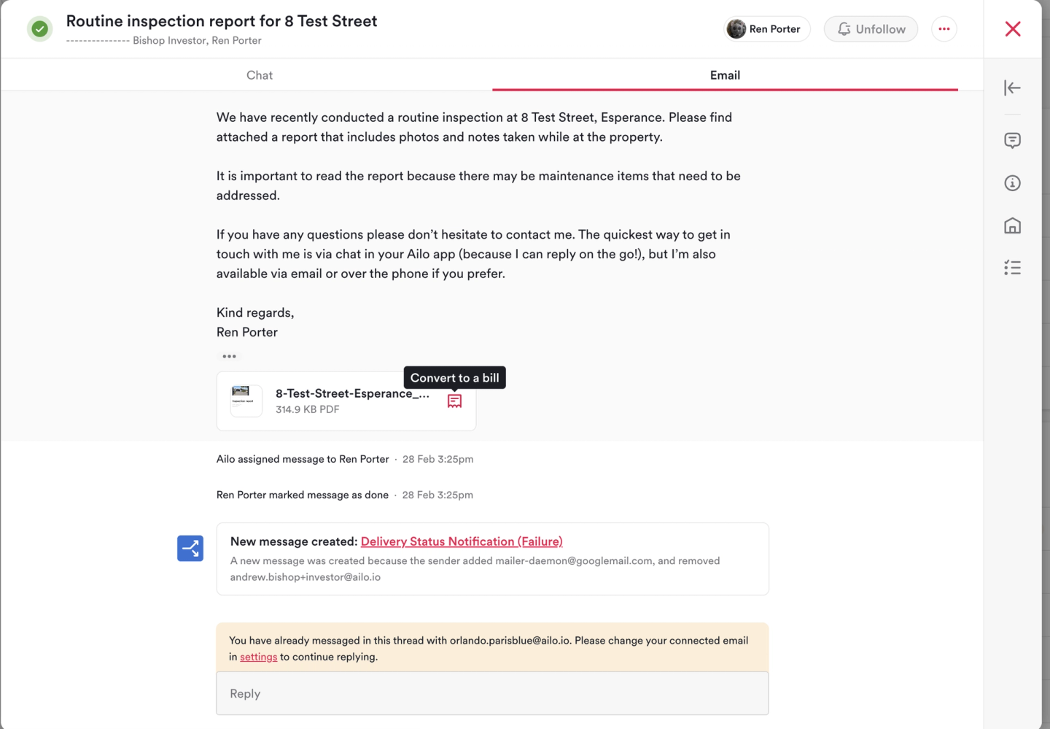Select the Email tab
The width and height of the screenshot is (1050, 729).
725,75
